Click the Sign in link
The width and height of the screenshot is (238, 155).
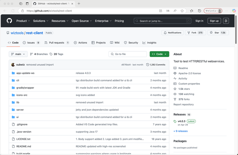coord(199,21)
